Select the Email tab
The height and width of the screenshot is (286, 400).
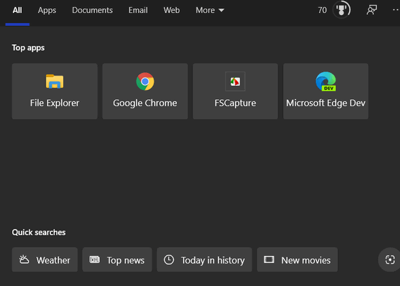click(138, 10)
